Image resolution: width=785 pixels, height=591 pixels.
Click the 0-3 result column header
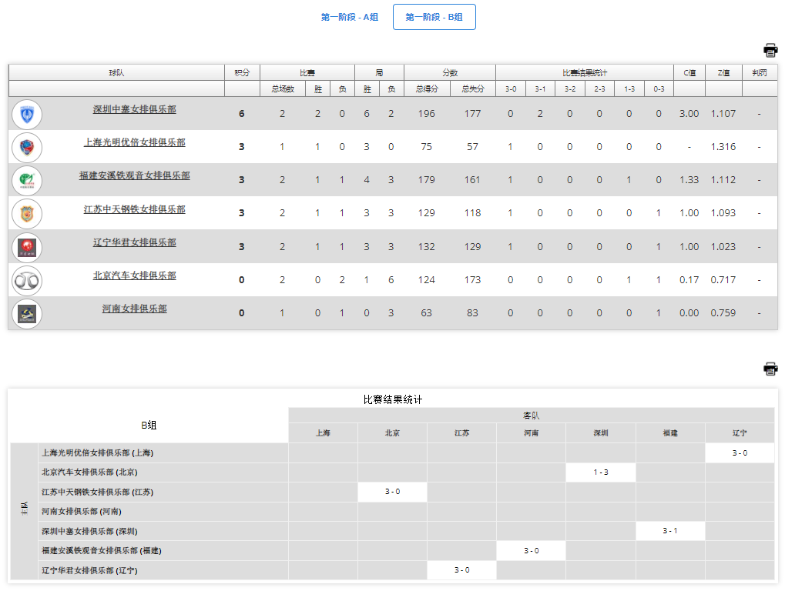[659, 88]
